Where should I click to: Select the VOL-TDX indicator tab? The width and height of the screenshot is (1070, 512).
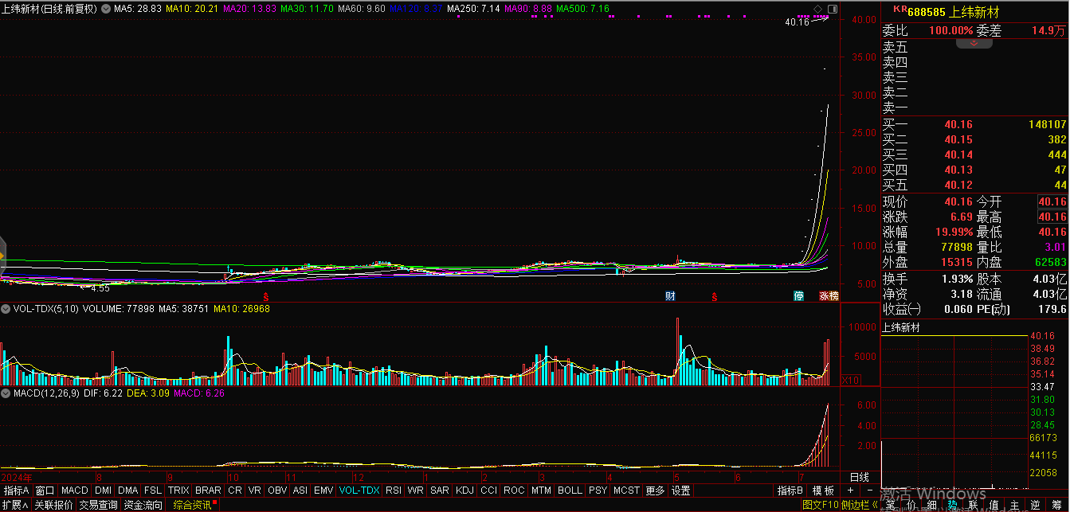tap(359, 491)
